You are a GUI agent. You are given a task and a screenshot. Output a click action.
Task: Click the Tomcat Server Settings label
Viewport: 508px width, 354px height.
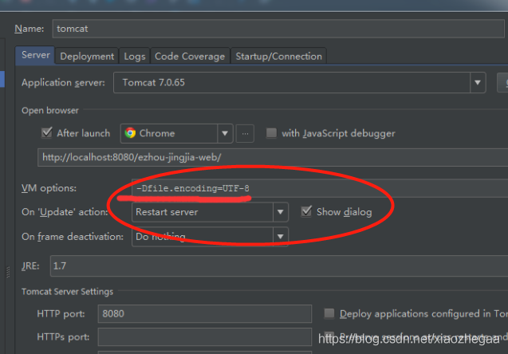click(x=67, y=292)
